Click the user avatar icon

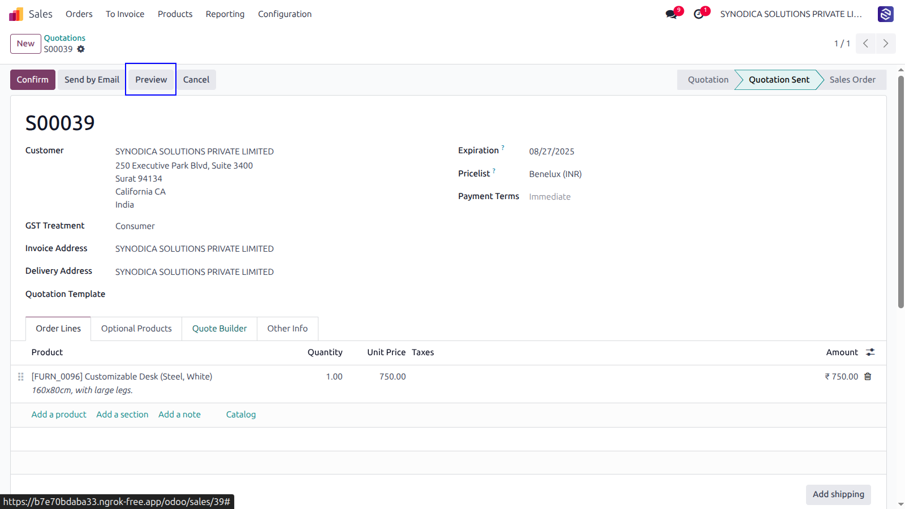pyautogui.click(x=885, y=14)
